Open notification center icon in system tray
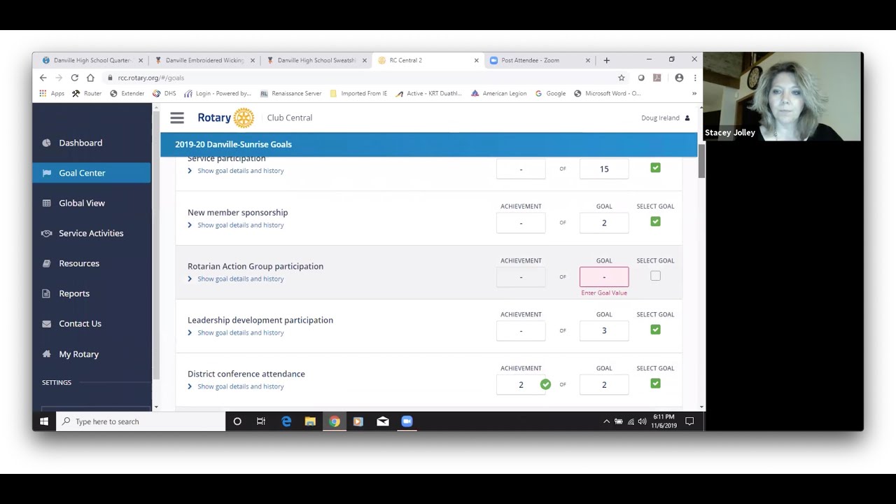 689,421
